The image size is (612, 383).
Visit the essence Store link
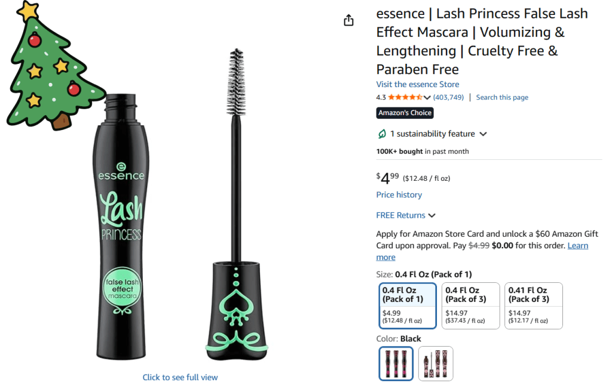(x=417, y=84)
